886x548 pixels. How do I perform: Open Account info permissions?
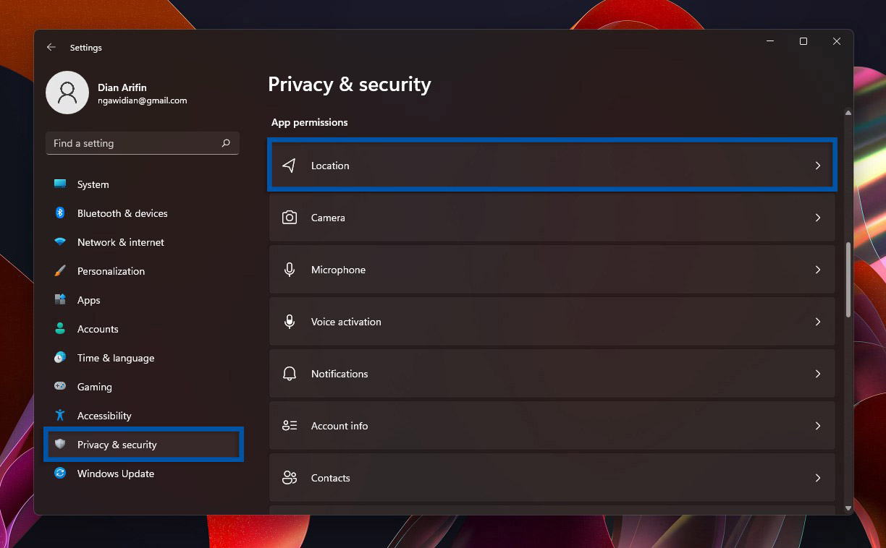(x=552, y=426)
